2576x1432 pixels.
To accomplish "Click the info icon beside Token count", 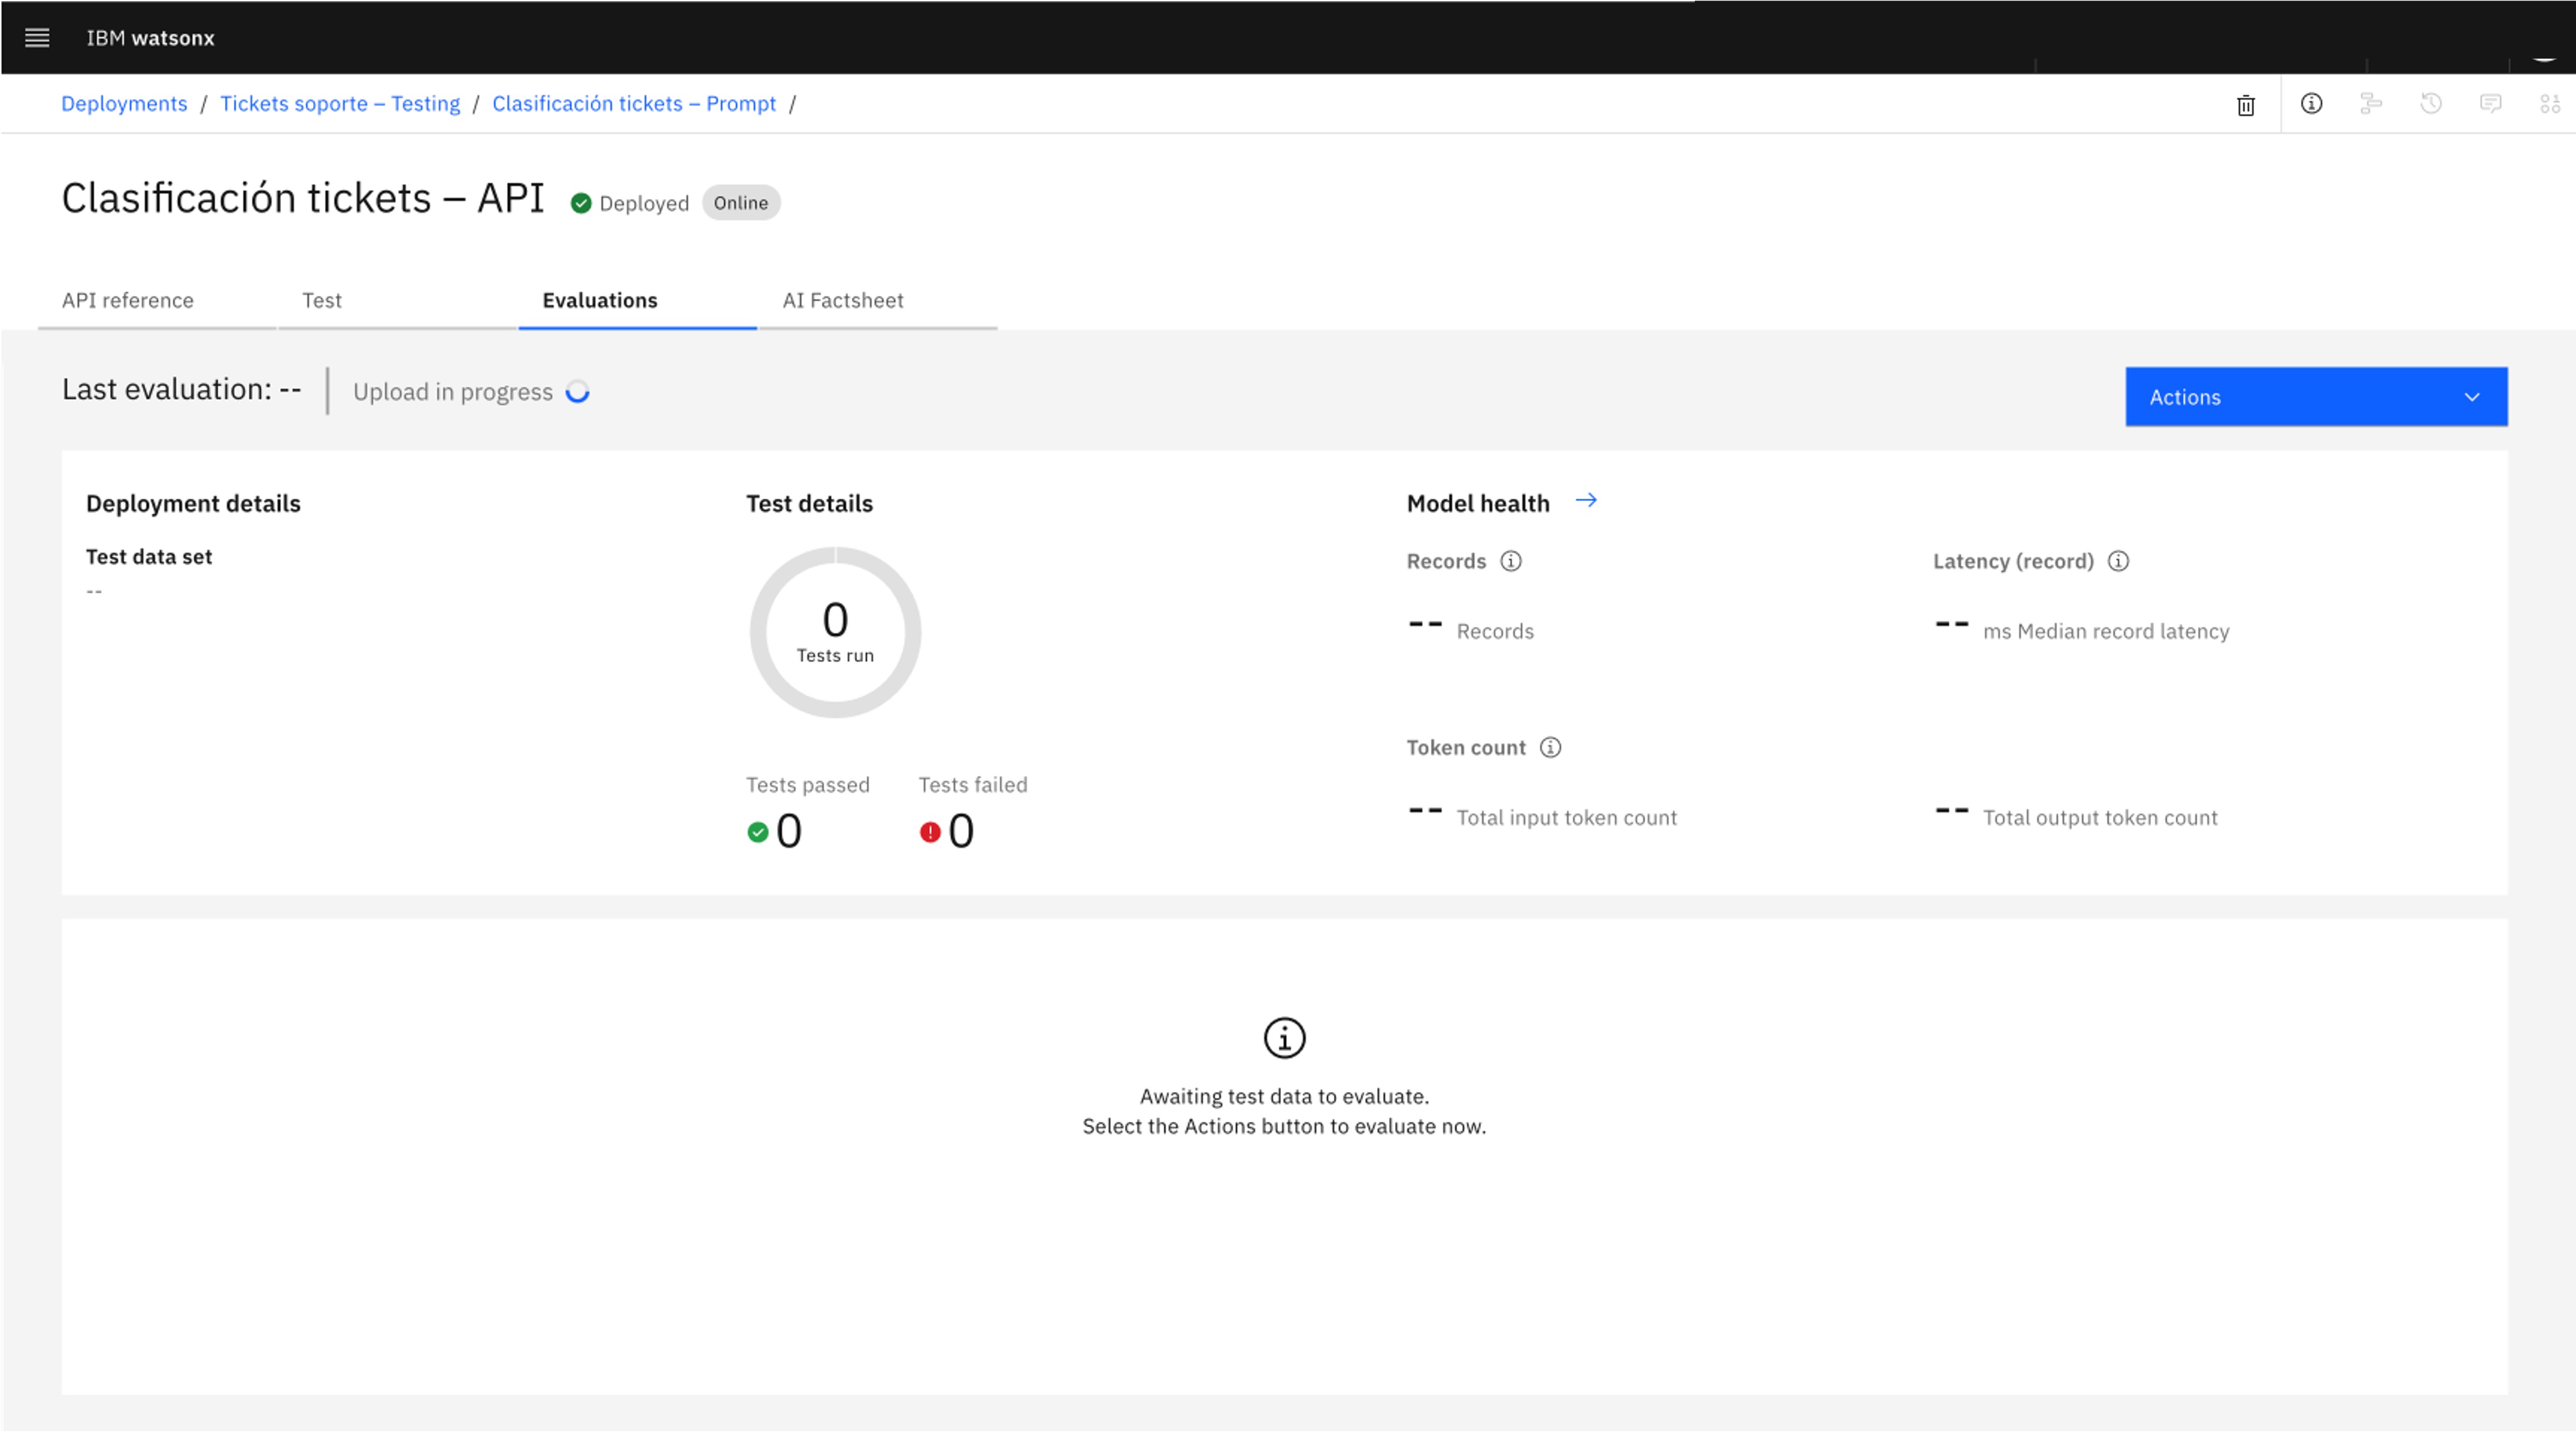I will 1550,747.
